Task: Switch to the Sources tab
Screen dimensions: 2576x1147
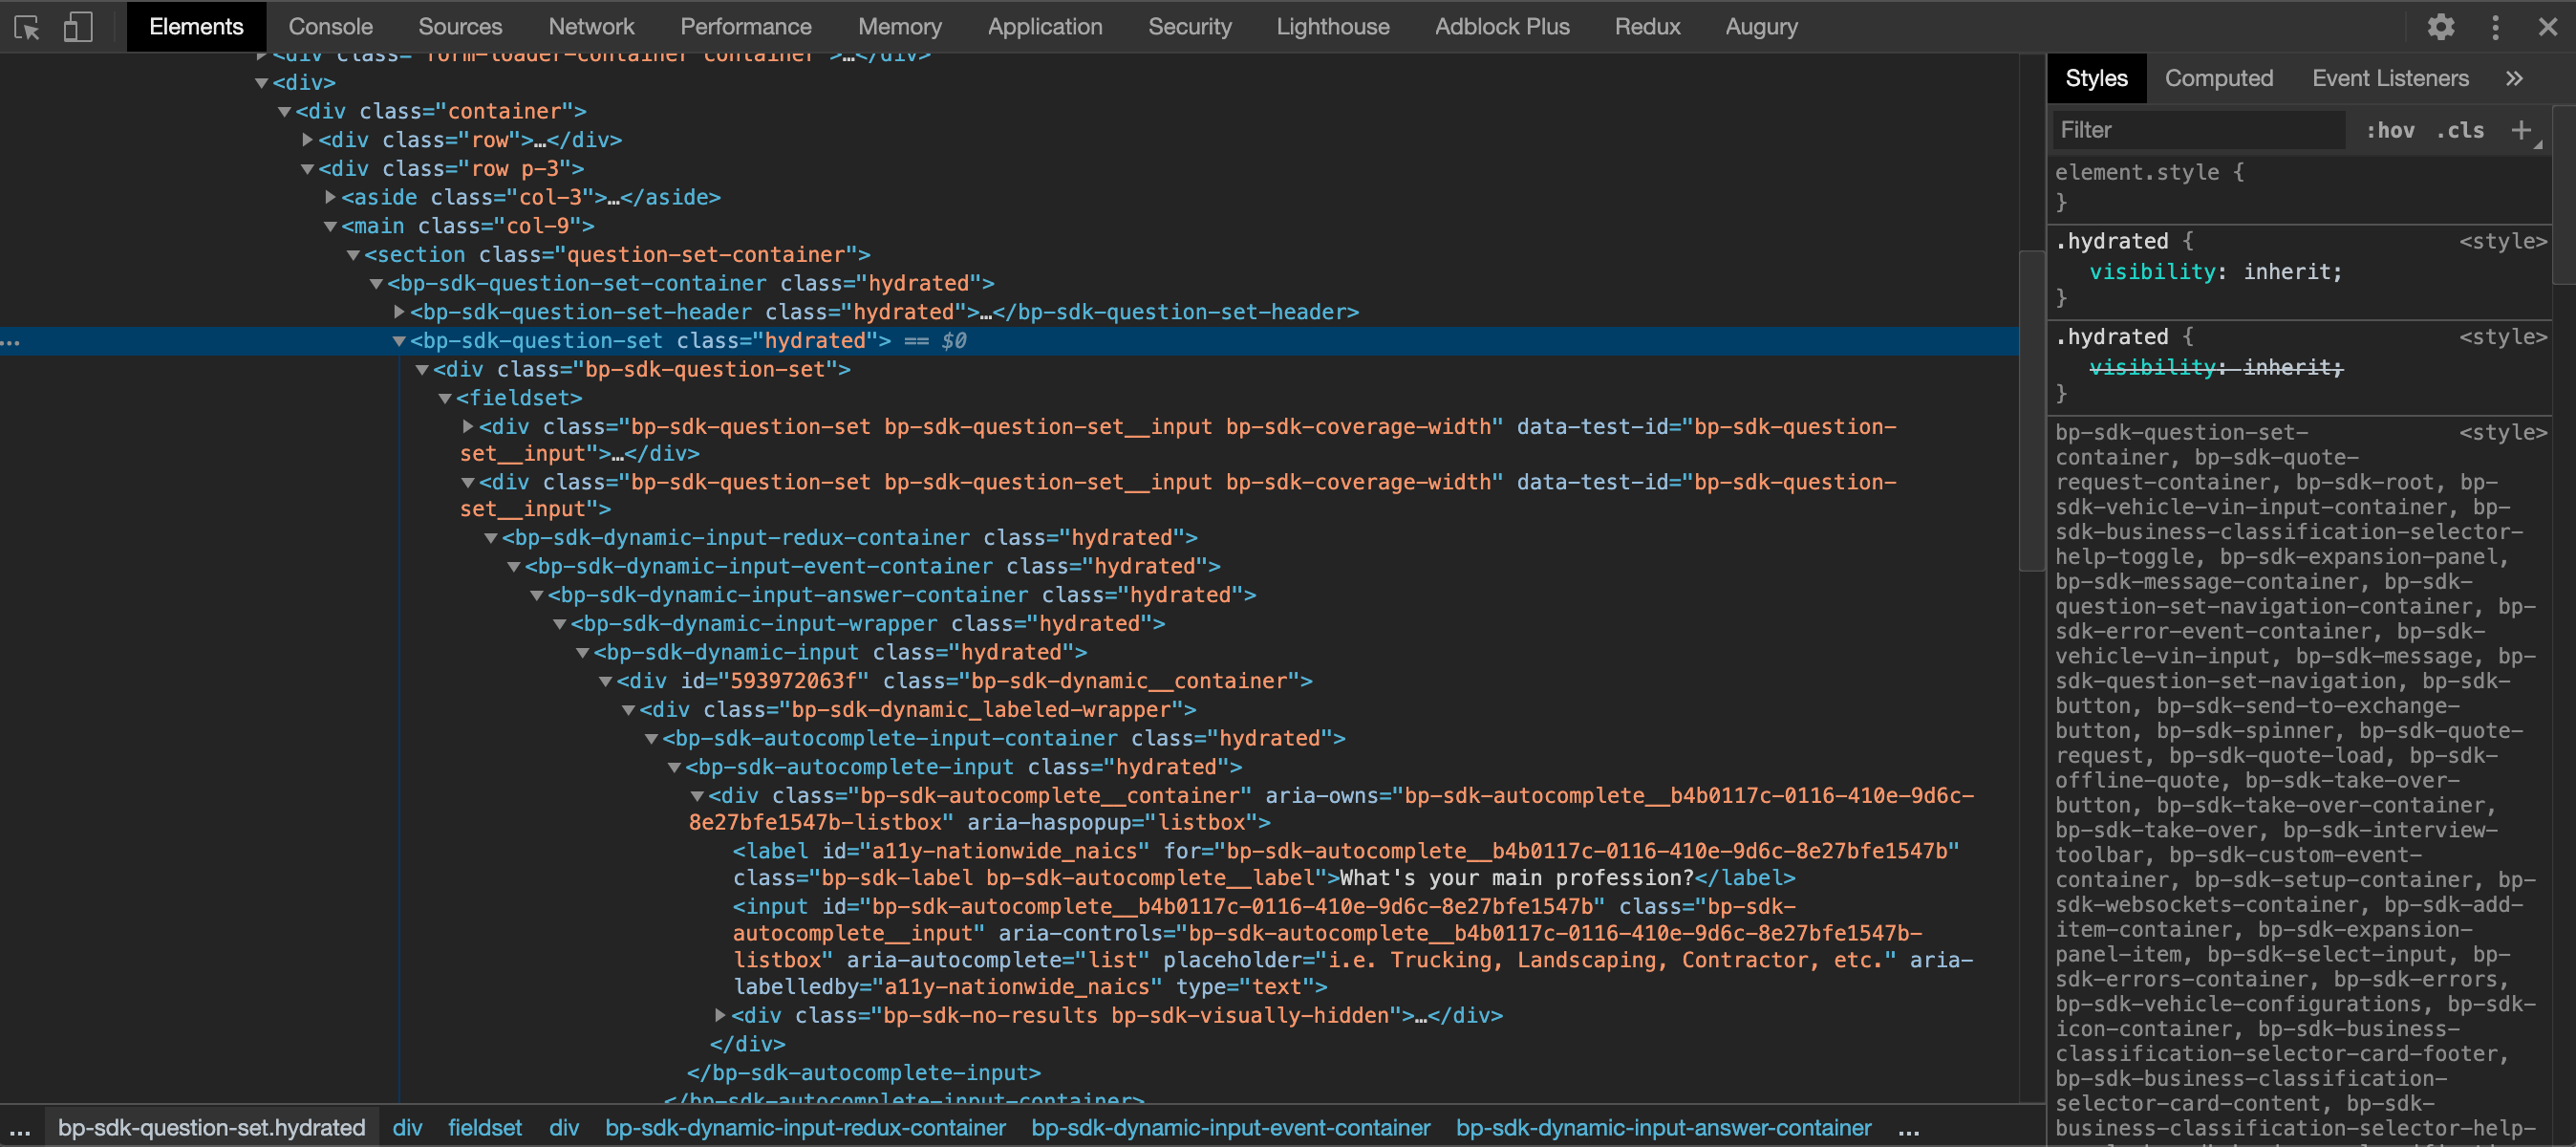Action: (460, 27)
